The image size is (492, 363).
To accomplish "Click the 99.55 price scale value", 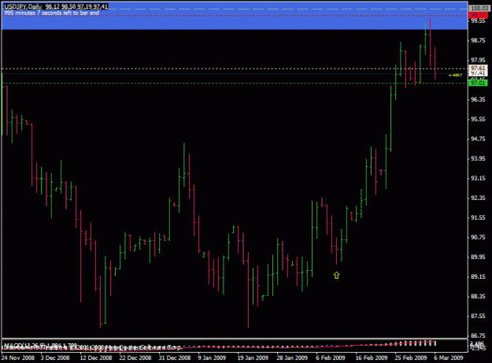I will tap(478, 21).
